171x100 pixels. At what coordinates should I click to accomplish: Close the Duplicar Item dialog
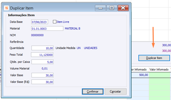pos(123,8)
